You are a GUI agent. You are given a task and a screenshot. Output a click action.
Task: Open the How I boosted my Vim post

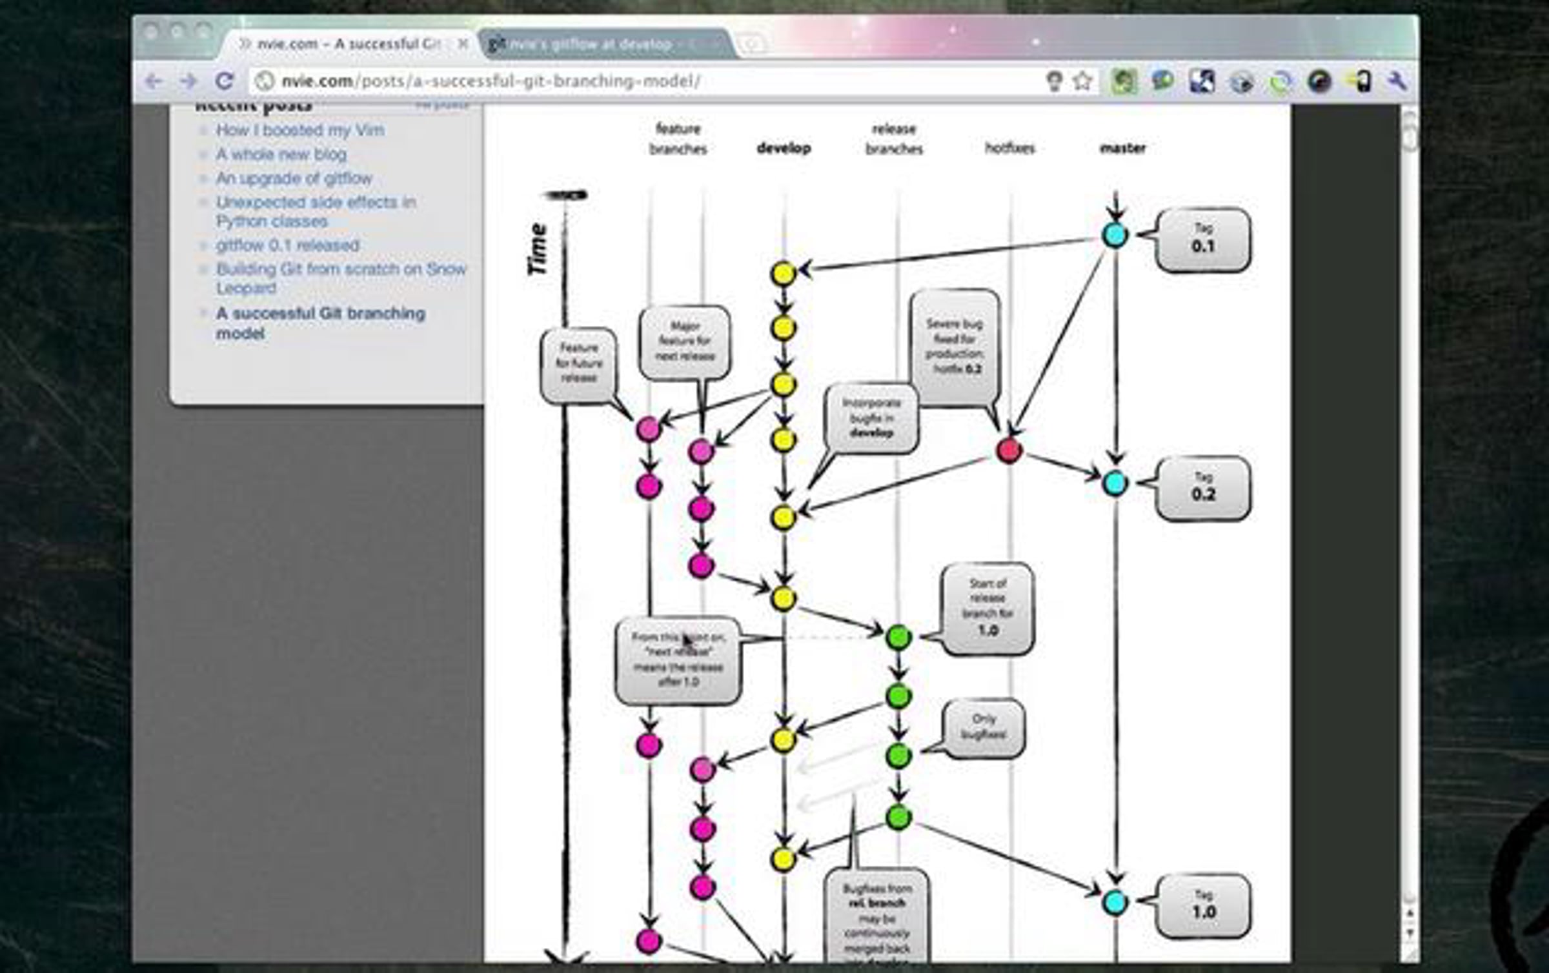pyautogui.click(x=300, y=130)
